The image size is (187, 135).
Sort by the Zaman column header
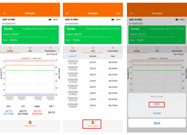(73, 56)
